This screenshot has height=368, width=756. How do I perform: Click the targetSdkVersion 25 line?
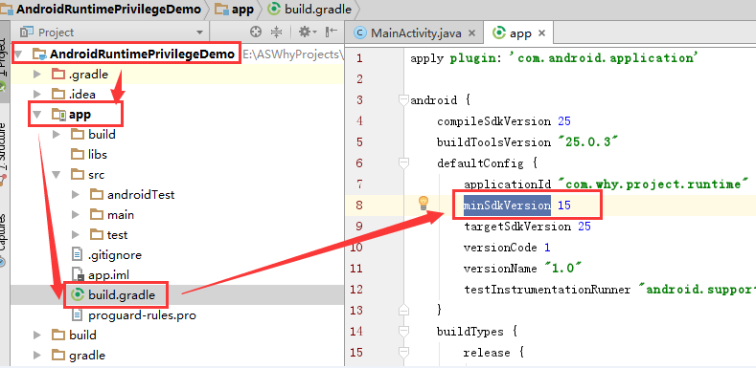pyautogui.click(x=527, y=227)
